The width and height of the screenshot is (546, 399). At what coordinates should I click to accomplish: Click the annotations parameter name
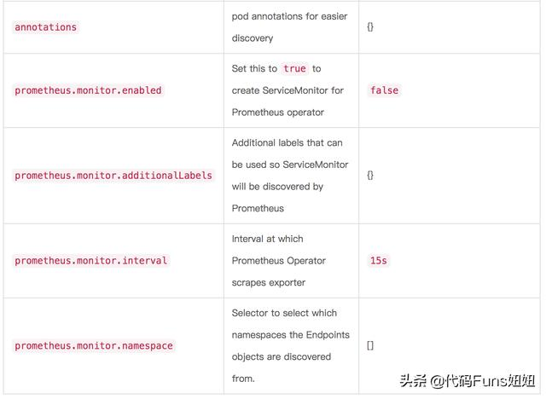[x=45, y=27]
